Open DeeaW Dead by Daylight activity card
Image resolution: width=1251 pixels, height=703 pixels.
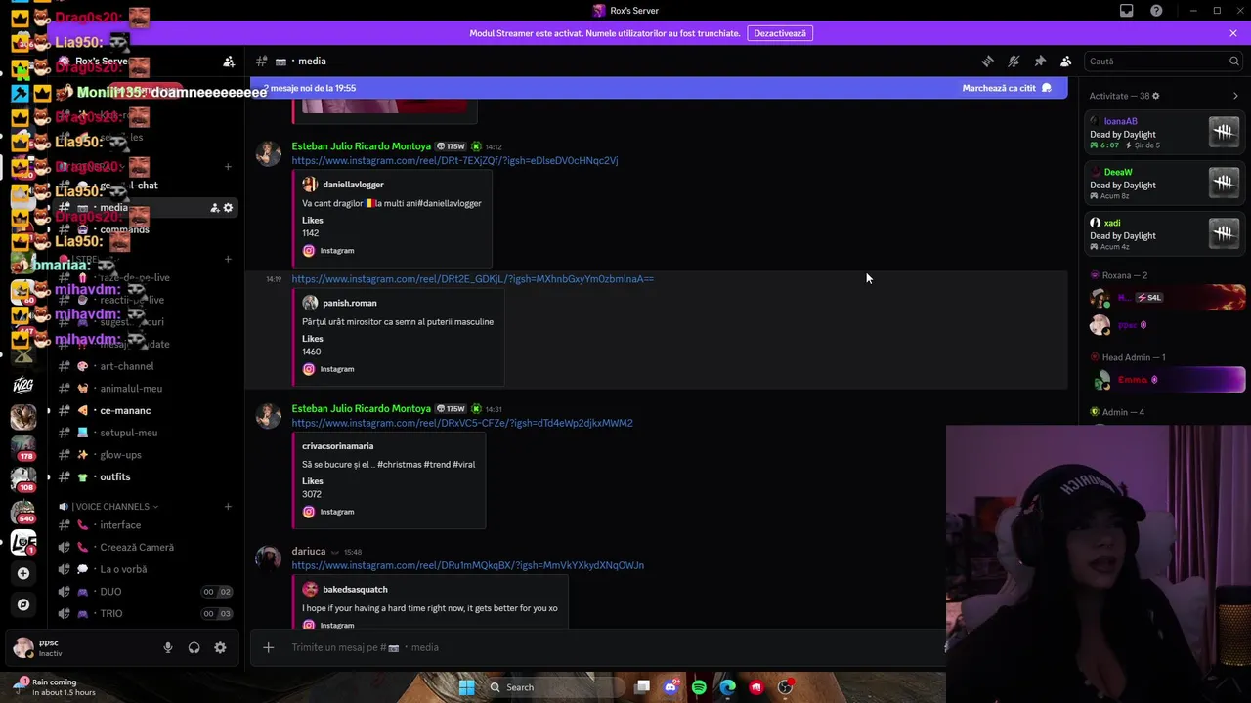coord(1167,184)
